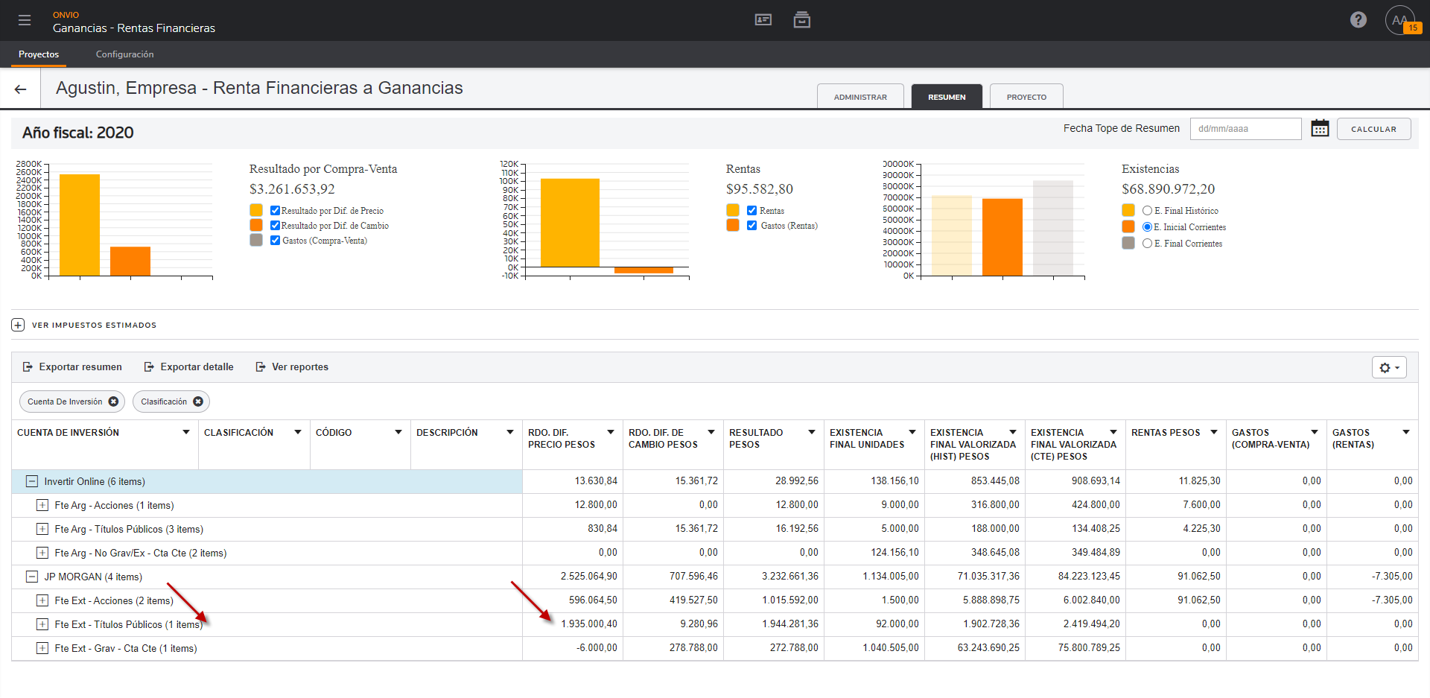Screen dimensions: 1430x698
Task: Open the hamburger navigation menu
Action: click(x=25, y=20)
